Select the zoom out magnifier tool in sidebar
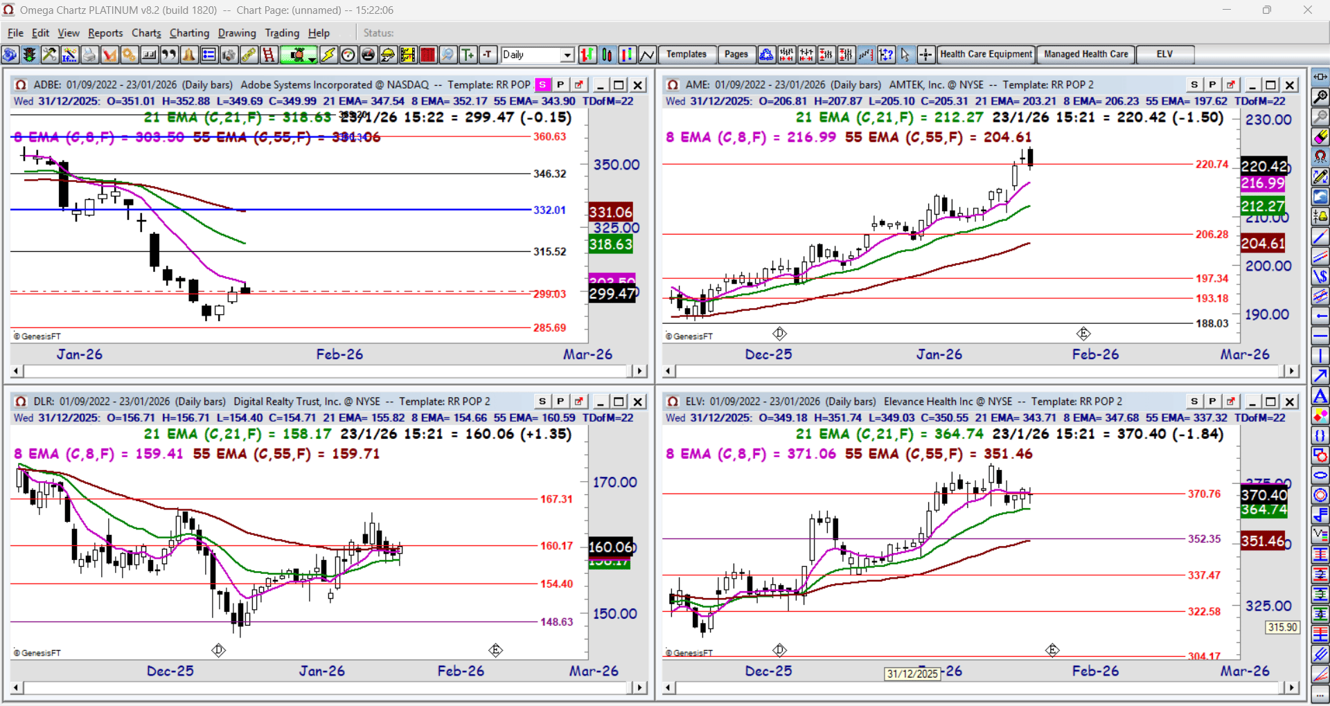This screenshot has height=706, width=1330. 1320,117
